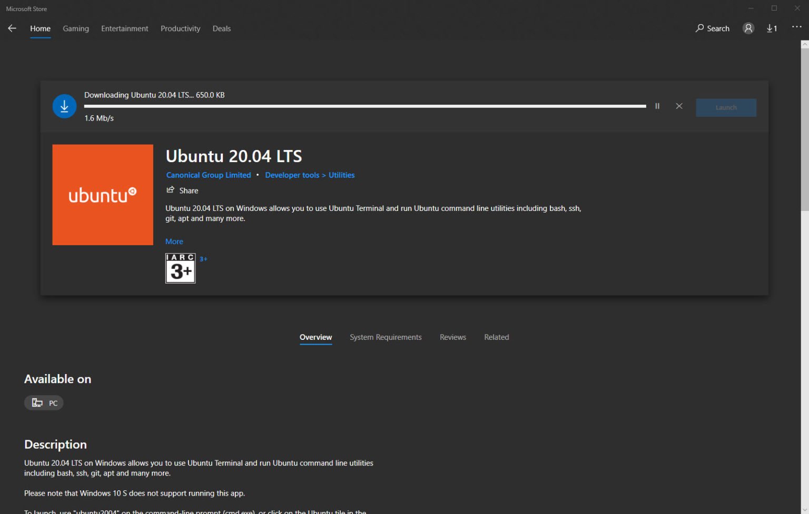
Task: Expand the Utilities subcategory link
Action: pos(341,175)
